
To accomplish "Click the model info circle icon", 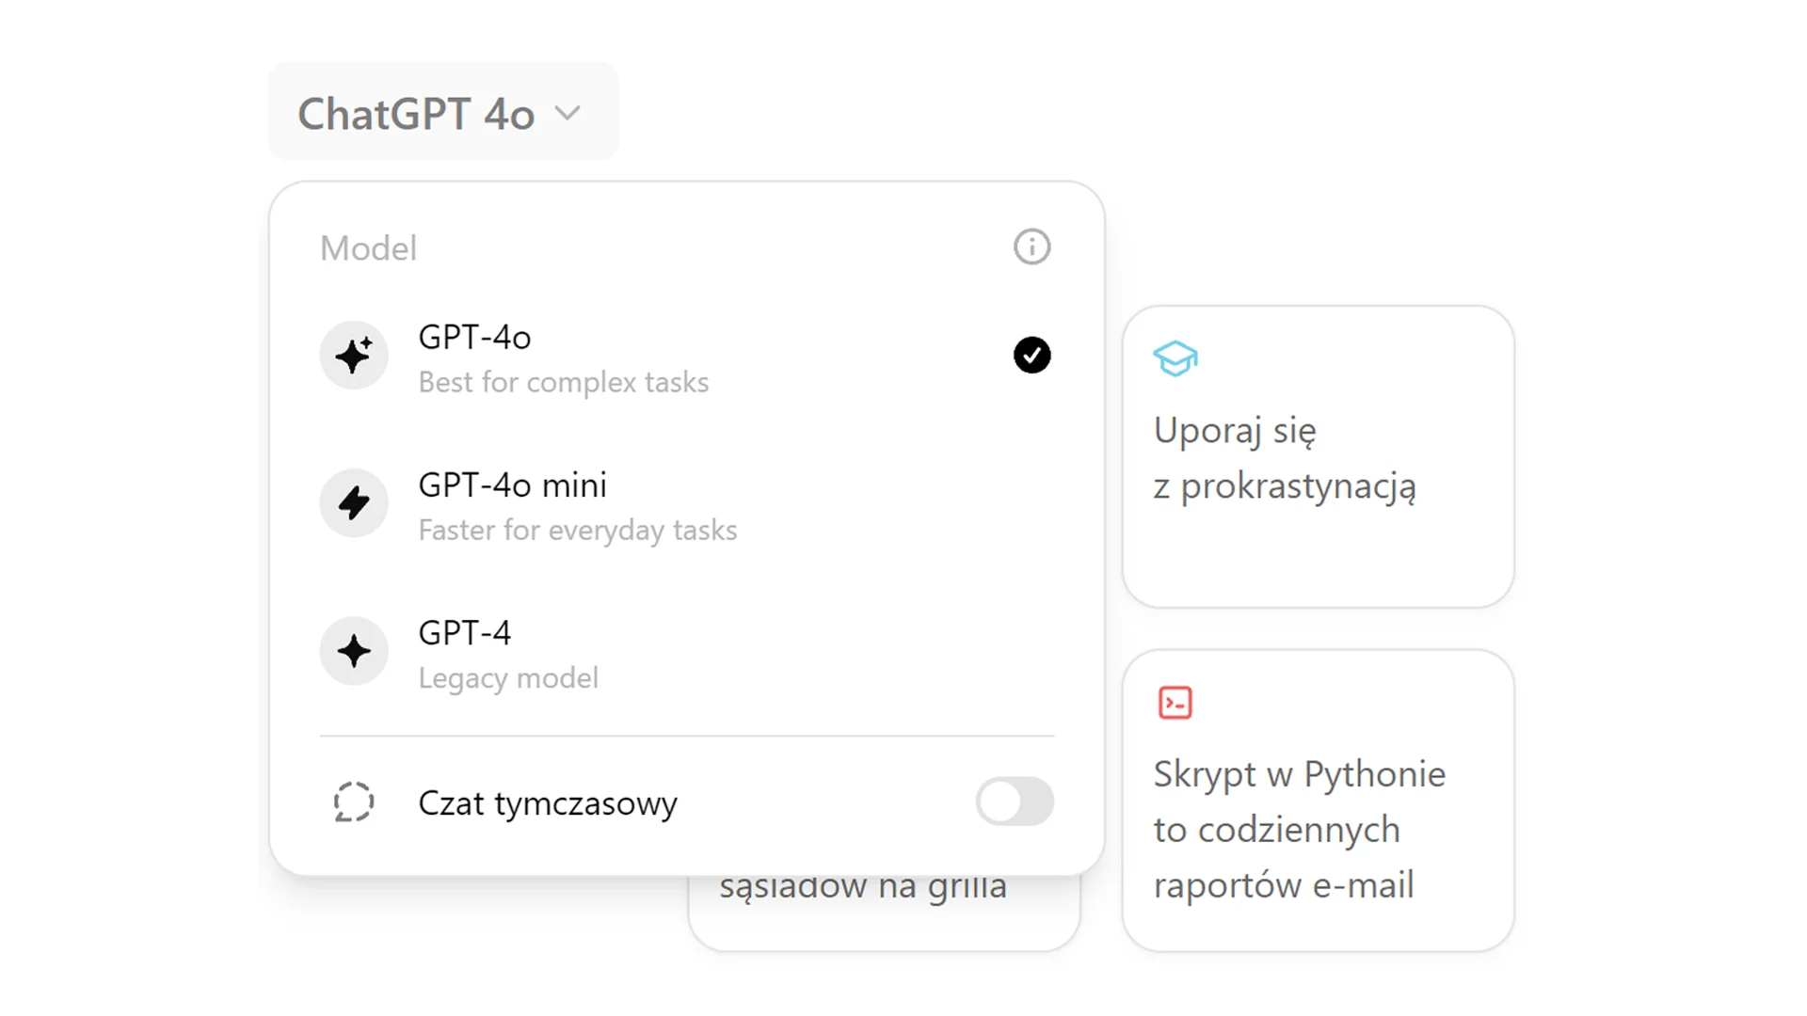I will pyautogui.click(x=1031, y=247).
